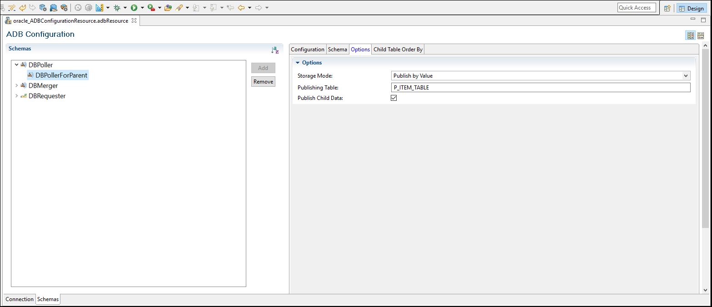The width and height of the screenshot is (712, 307).
Task: Click the vertical scrollbar down arrow
Action: pos(705,290)
